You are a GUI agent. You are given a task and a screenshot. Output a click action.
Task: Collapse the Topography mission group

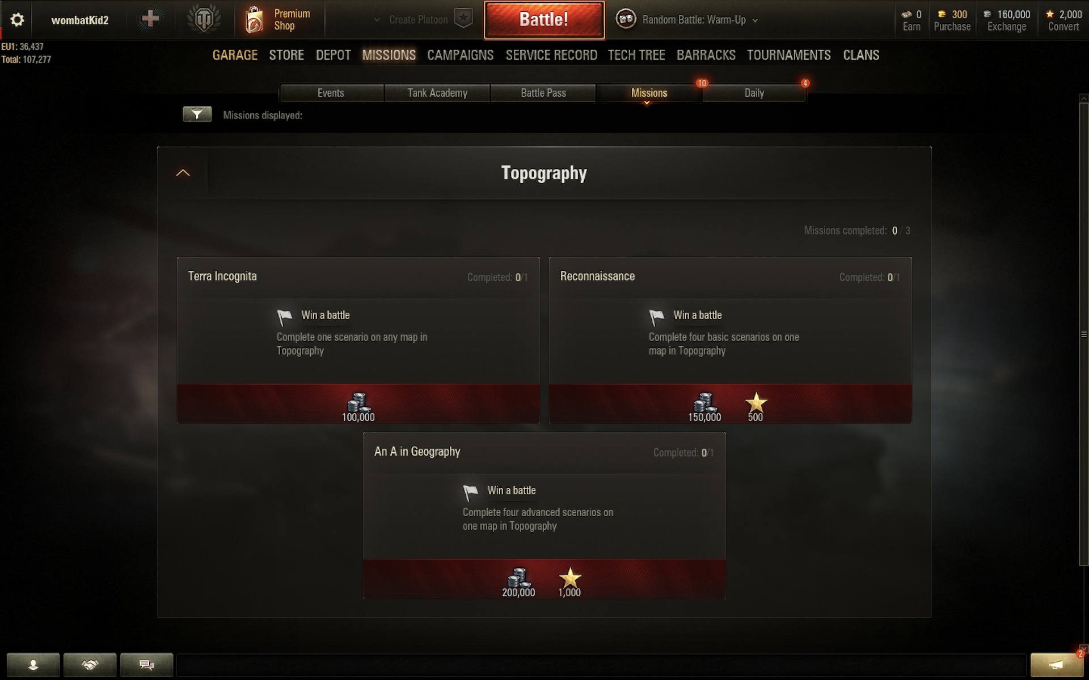(x=183, y=173)
